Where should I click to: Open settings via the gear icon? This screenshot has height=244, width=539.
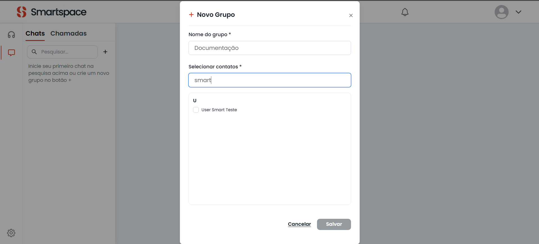point(11,233)
